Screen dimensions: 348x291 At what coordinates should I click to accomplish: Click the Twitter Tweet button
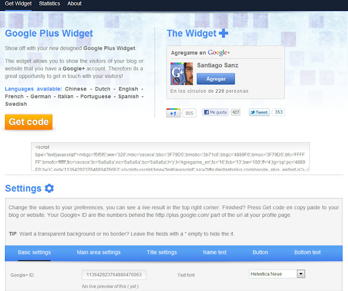coord(259,112)
